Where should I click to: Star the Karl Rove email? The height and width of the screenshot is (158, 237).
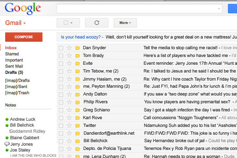pos(69,118)
